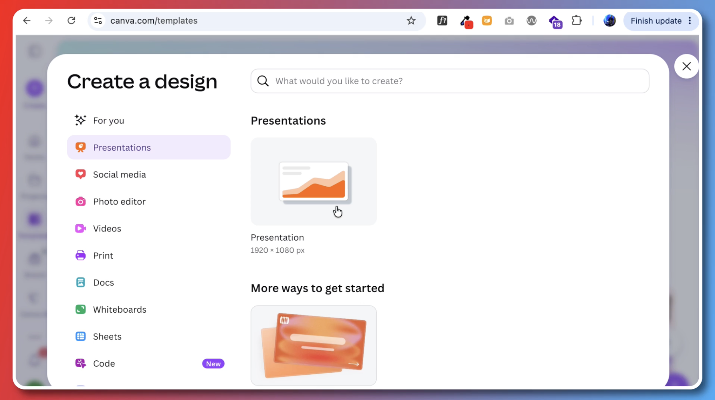Click the Whiteboards icon
This screenshot has width=715, height=400.
(x=80, y=310)
